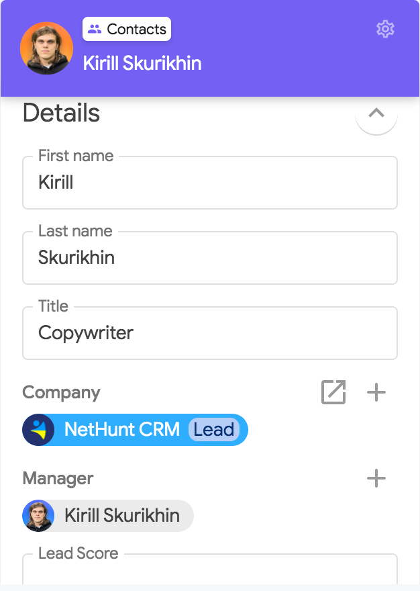420x591 pixels.
Task: Edit the First name field
Action: (x=210, y=183)
